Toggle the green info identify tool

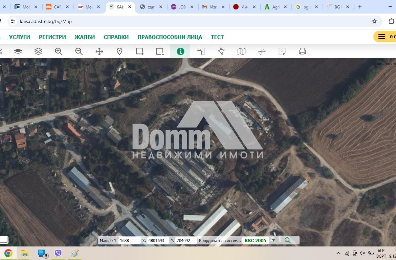[x=180, y=51]
